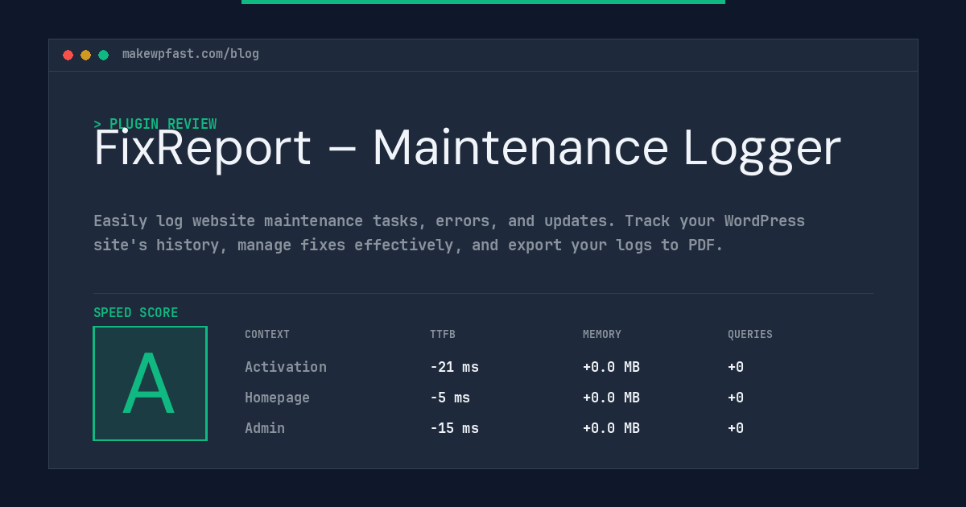Click the "> PLUGIN REVIEW" label
966x507 pixels.
155,124
